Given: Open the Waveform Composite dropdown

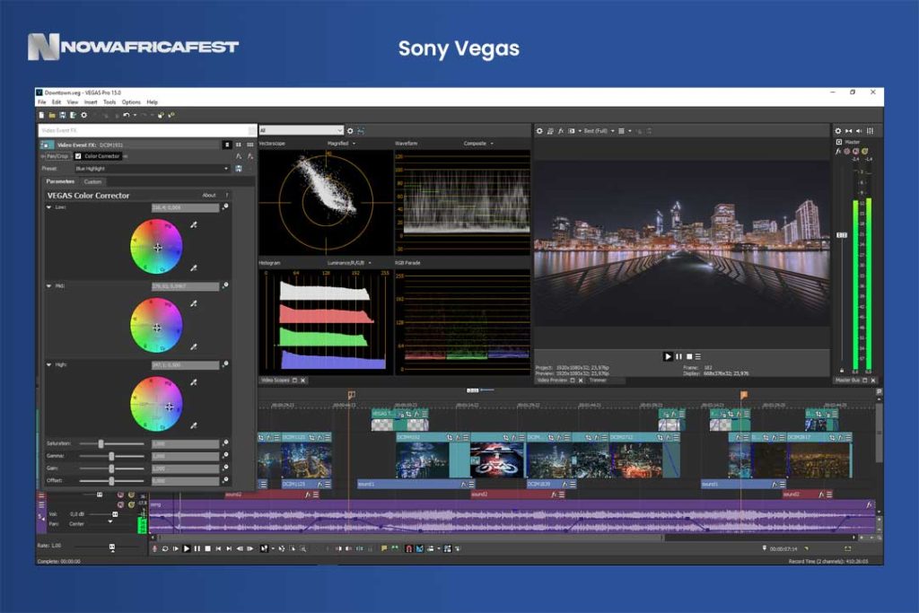Looking at the screenshot, I should (478, 144).
